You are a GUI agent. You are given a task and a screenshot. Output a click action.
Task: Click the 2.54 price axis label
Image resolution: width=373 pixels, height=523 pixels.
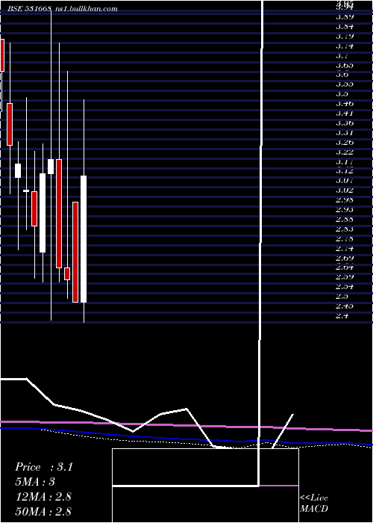point(345,286)
